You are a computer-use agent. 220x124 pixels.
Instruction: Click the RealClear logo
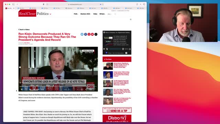[x=27, y=13]
